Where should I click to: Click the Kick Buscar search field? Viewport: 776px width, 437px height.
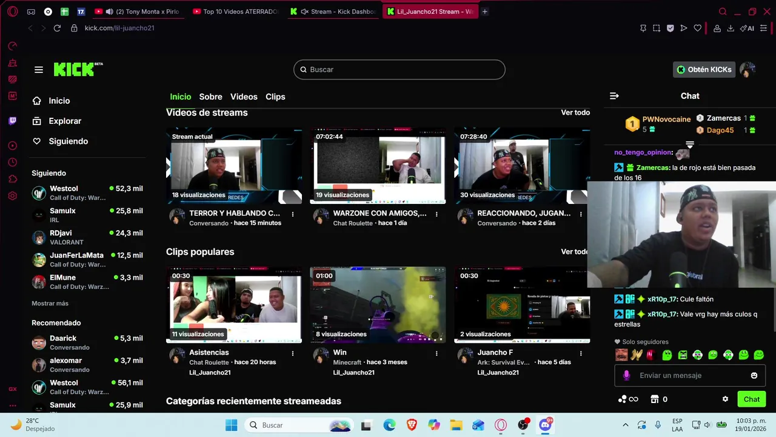coord(400,70)
